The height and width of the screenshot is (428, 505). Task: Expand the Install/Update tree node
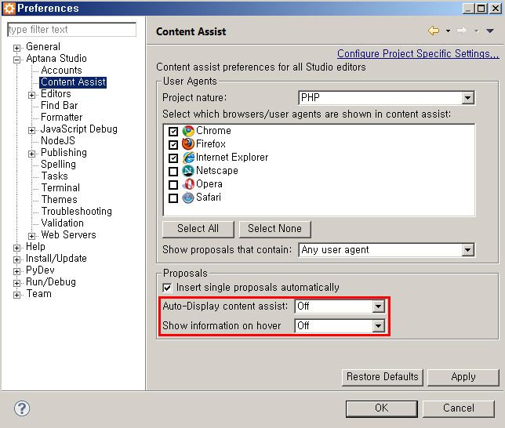click(16, 259)
